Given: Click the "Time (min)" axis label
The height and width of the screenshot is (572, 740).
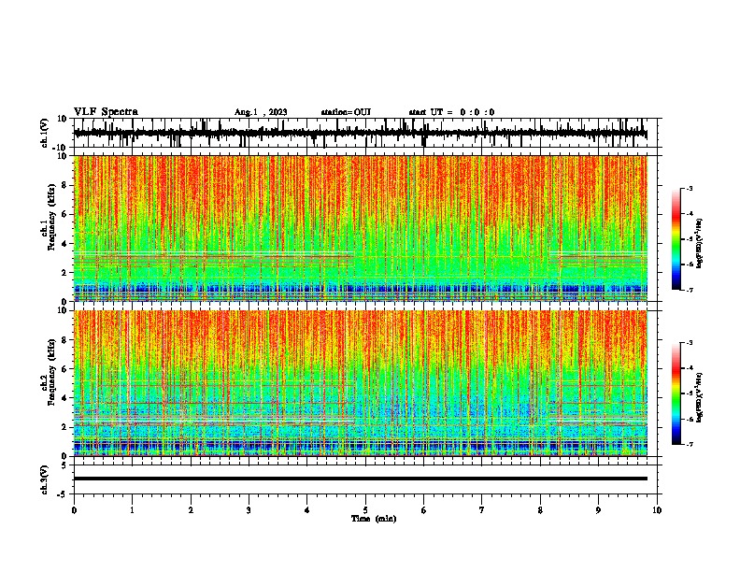Looking at the screenshot, I should click(x=374, y=519).
